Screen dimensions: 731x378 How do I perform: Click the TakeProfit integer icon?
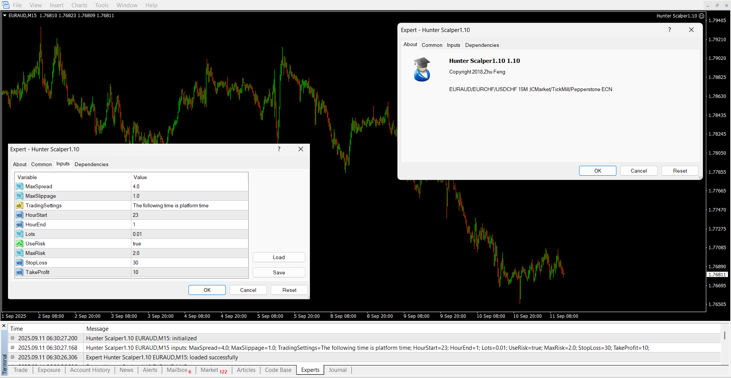point(19,272)
